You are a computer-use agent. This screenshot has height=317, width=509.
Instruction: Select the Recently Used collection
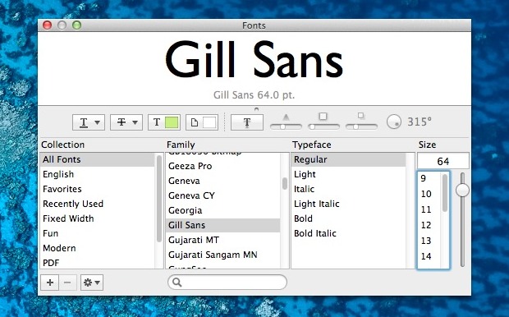(98, 204)
